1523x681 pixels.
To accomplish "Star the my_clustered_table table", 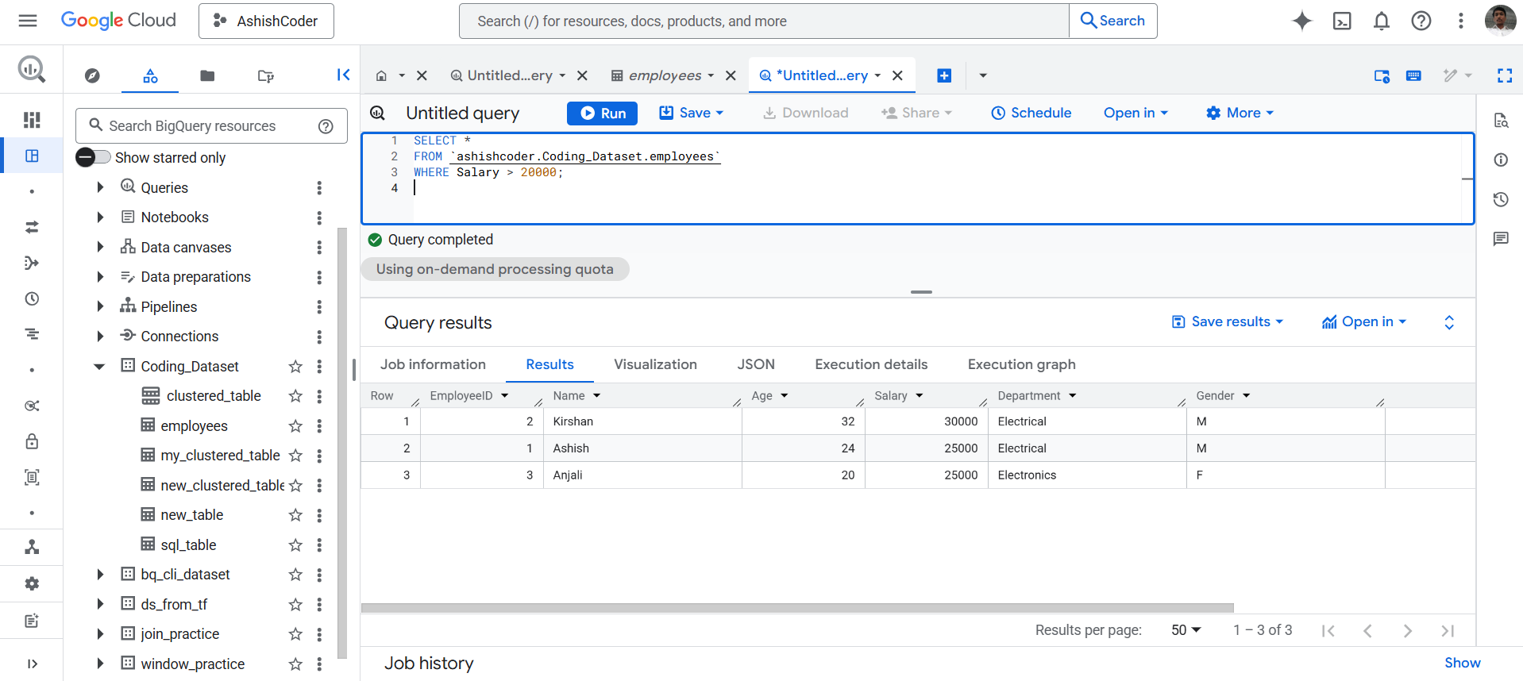I will click(295, 456).
